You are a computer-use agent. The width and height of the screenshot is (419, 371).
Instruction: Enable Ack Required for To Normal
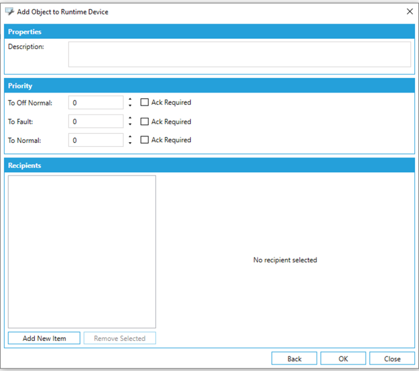145,140
